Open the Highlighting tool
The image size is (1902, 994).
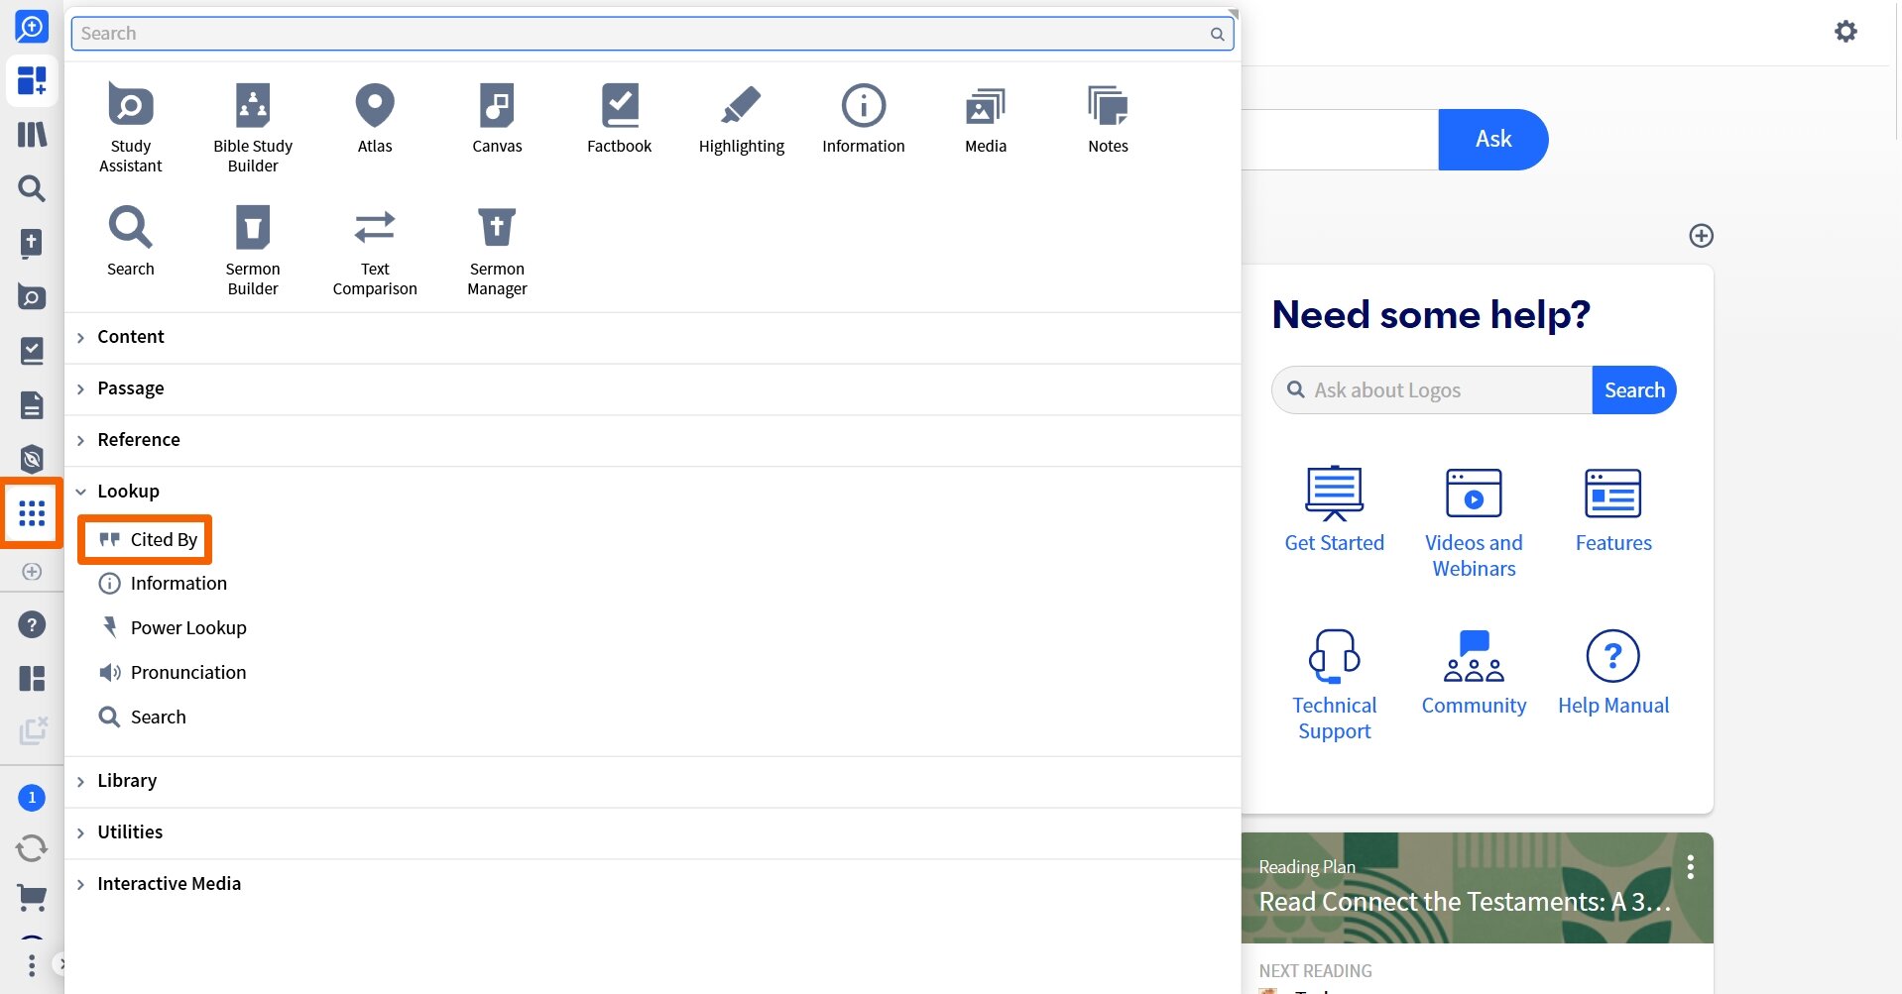(x=742, y=118)
